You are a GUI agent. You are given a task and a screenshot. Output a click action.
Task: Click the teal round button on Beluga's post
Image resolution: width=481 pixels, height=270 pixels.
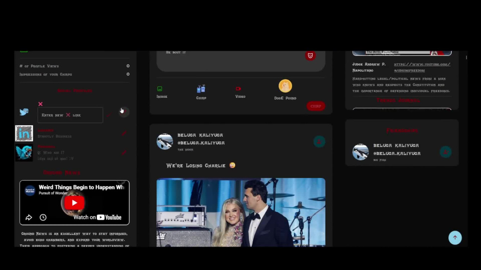319,141
